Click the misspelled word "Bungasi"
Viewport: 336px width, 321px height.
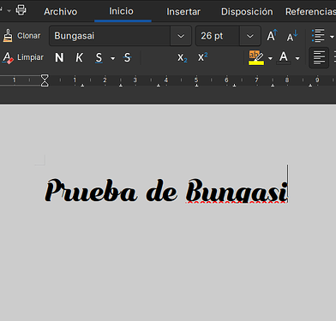(x=237, y=190)
